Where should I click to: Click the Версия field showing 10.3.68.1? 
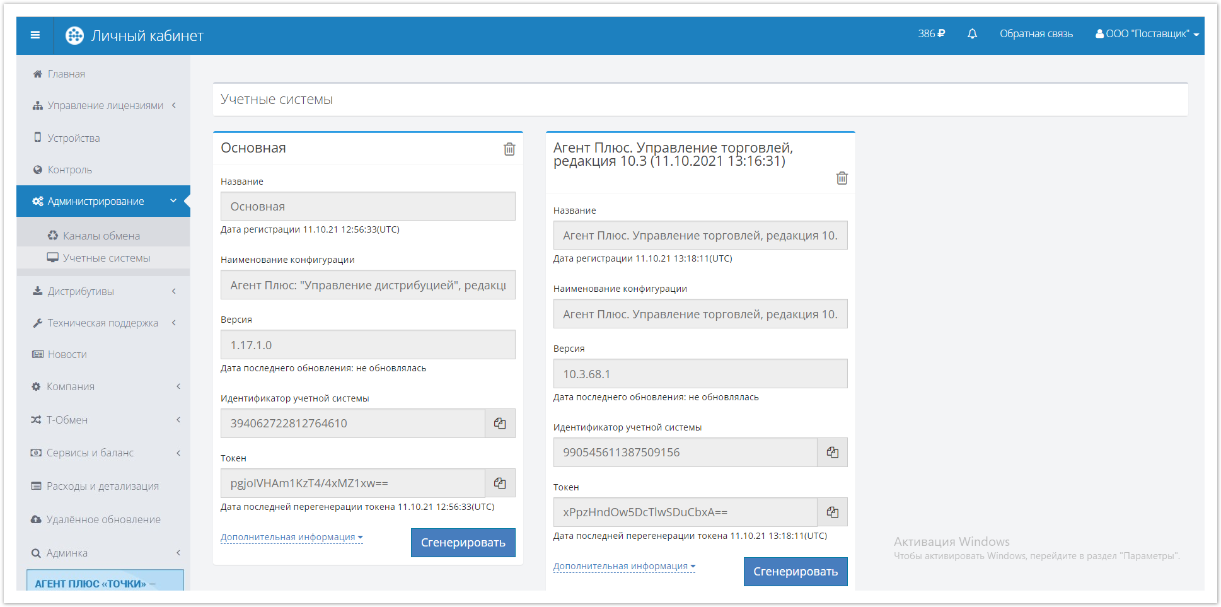tap(700, 374)
